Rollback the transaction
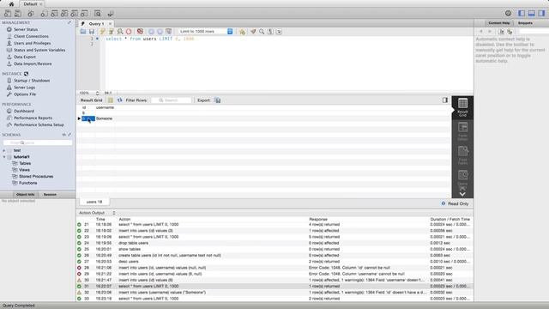 coord(160,32)
